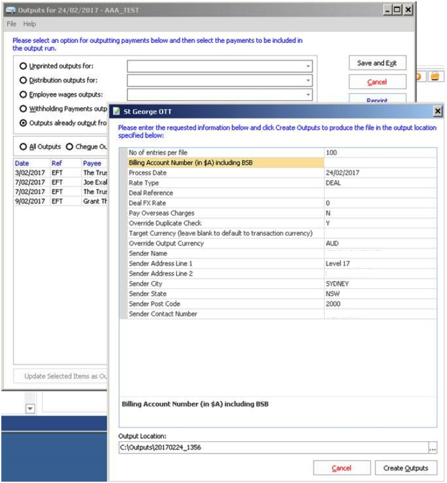Select the Distribution outputs for option
This screenshot has height=483, width=447.
tap(24, 80)
